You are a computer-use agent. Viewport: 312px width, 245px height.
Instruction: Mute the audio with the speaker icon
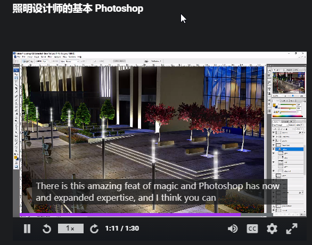[x=233, y=228]
